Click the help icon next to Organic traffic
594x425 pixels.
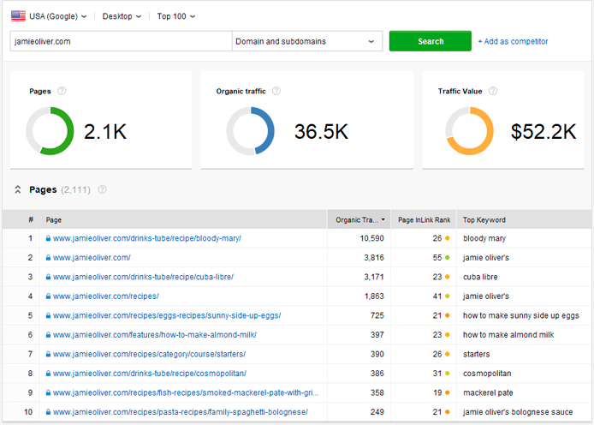(276, 91)
